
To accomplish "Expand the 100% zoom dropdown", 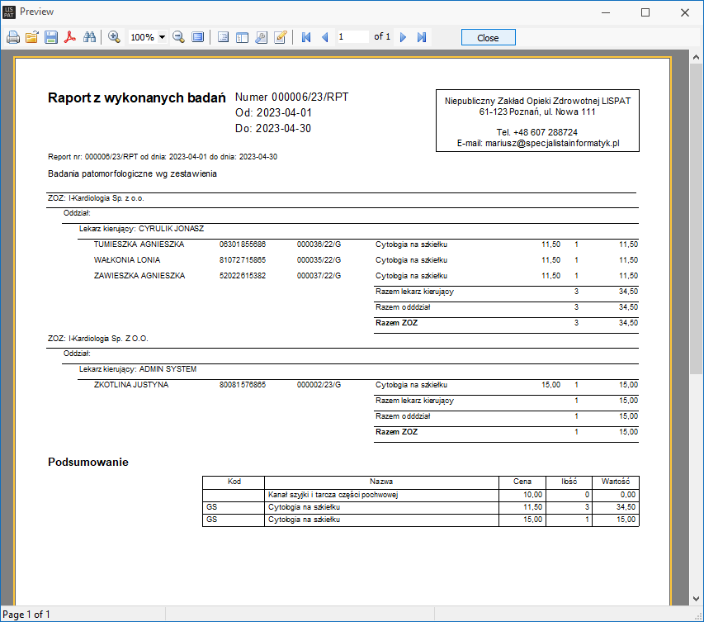I will pos(162,37).
